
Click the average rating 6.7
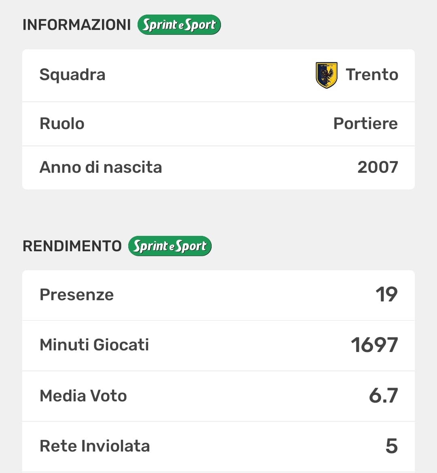coord(383,396)
